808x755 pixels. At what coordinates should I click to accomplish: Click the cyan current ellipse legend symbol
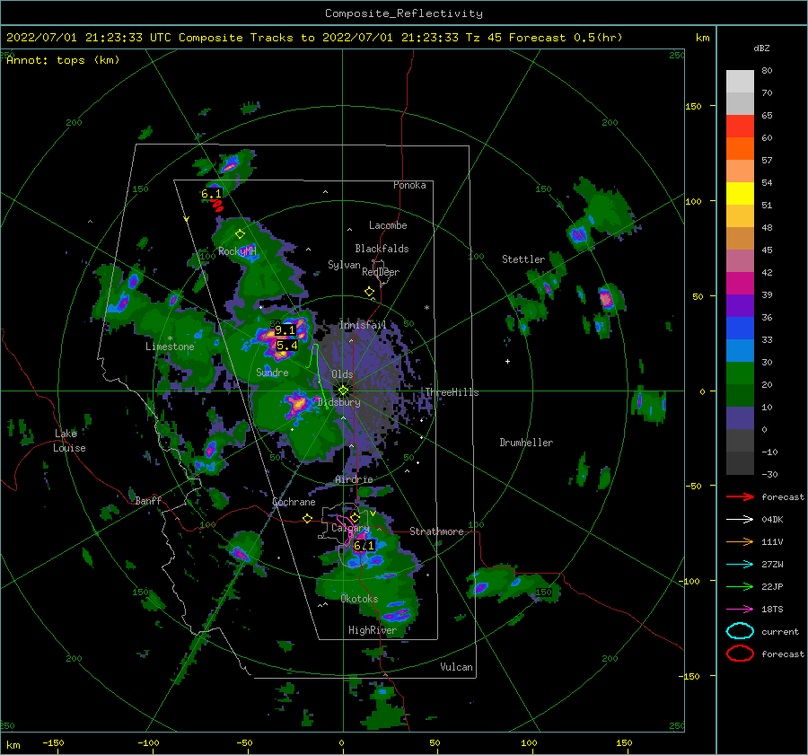point(740,631)
